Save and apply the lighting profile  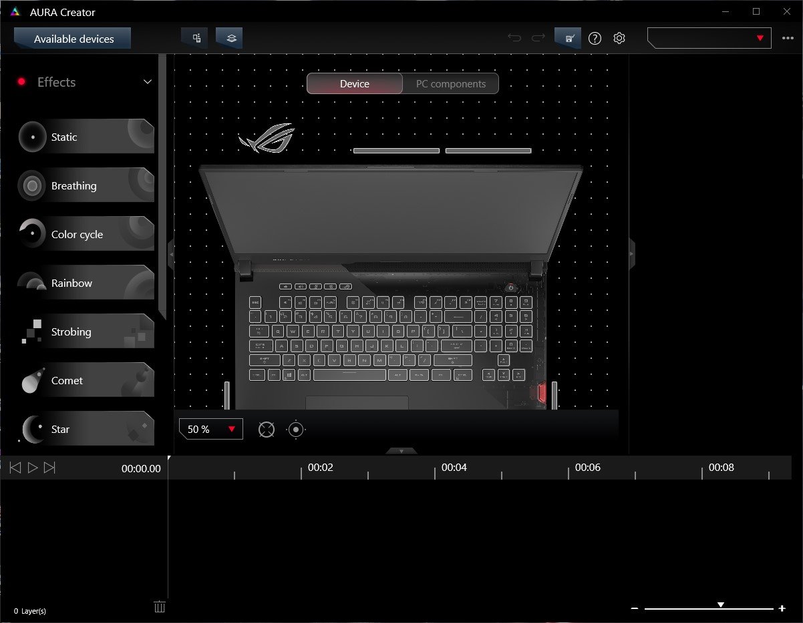point(568,38)
